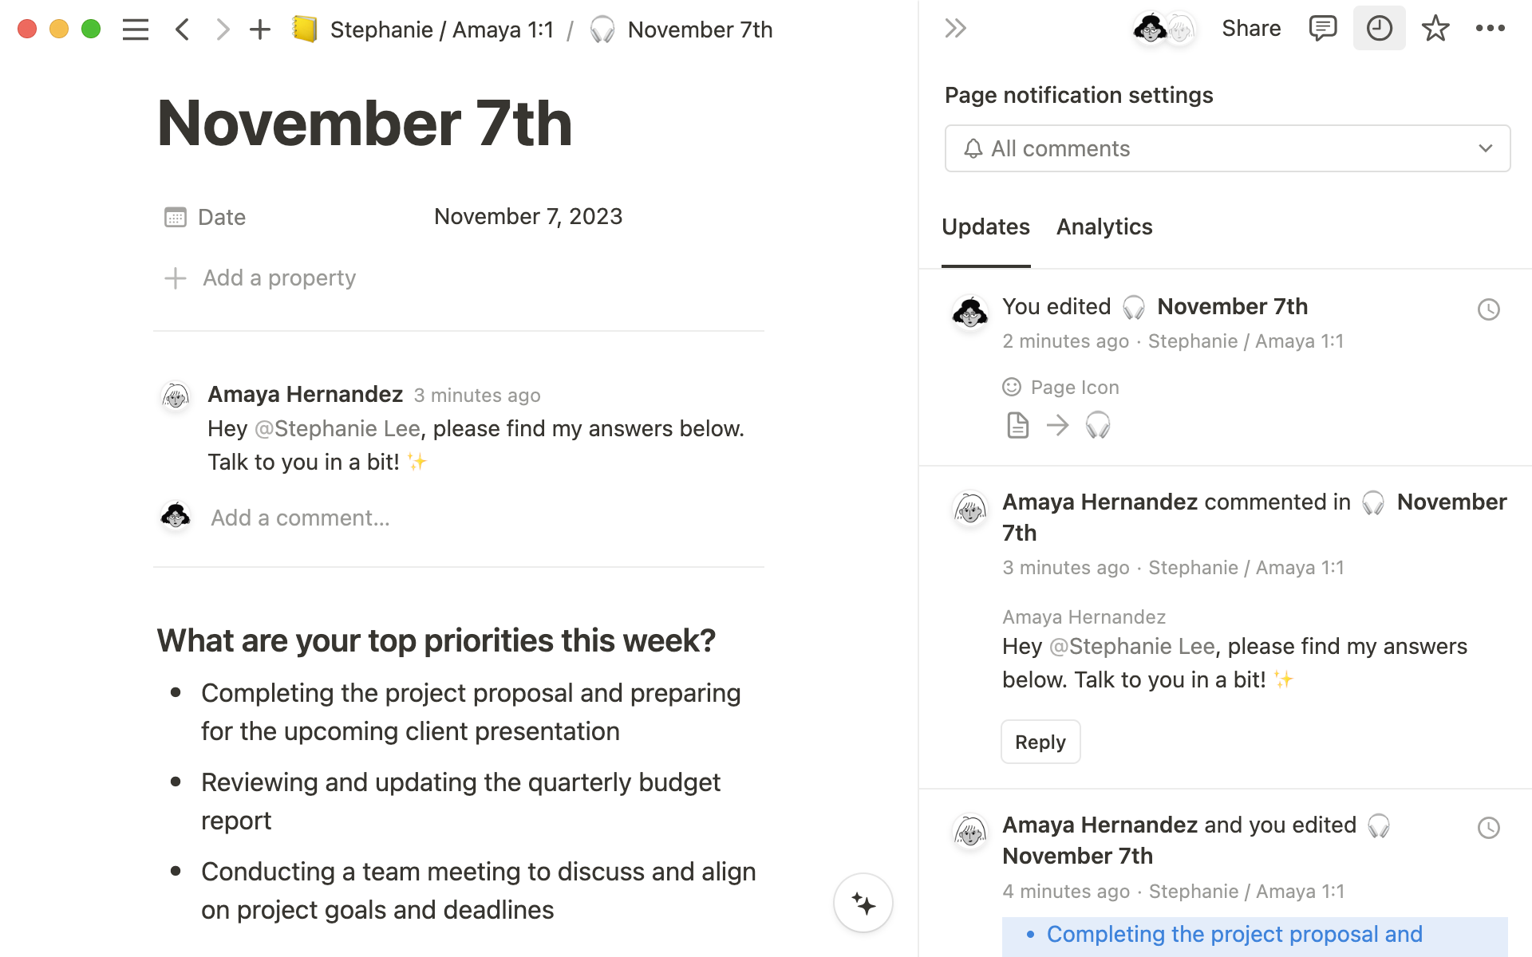Image resolution: width=1532 pixels, height=957 pixels.
Task: Click the new page plus icon
Action: (257, 30)
